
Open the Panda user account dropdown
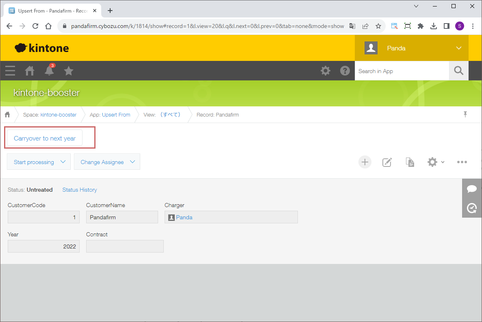tap(411, 48)
